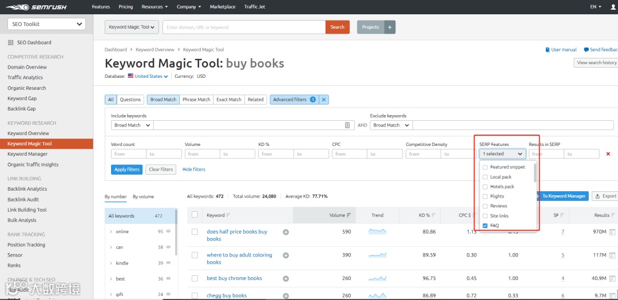Select Exact Match tab
The width and height of the screenshot is (618, 300).
(229, 100)
